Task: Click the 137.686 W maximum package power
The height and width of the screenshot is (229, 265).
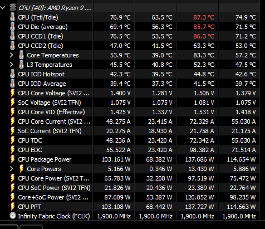Action: [x=199, y=159]
